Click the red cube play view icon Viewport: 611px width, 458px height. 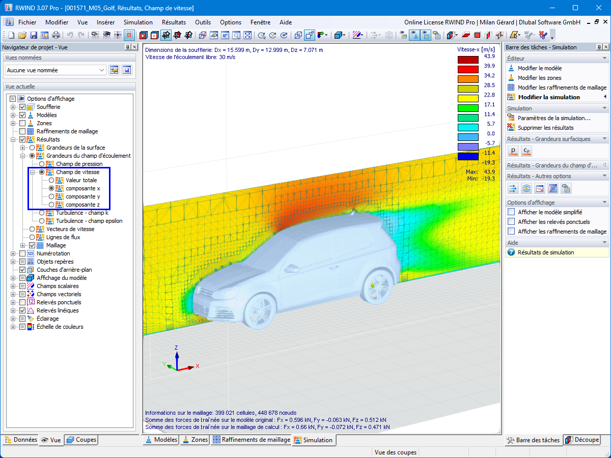(x=144, y=35)
